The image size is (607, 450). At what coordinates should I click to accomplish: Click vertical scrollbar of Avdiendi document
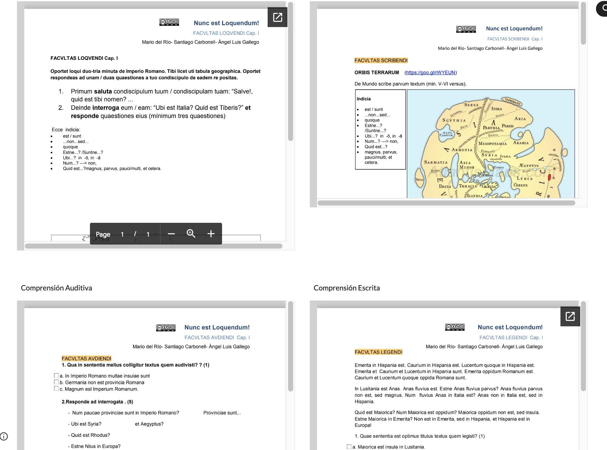pyautogui.click(x=291, y=346)
